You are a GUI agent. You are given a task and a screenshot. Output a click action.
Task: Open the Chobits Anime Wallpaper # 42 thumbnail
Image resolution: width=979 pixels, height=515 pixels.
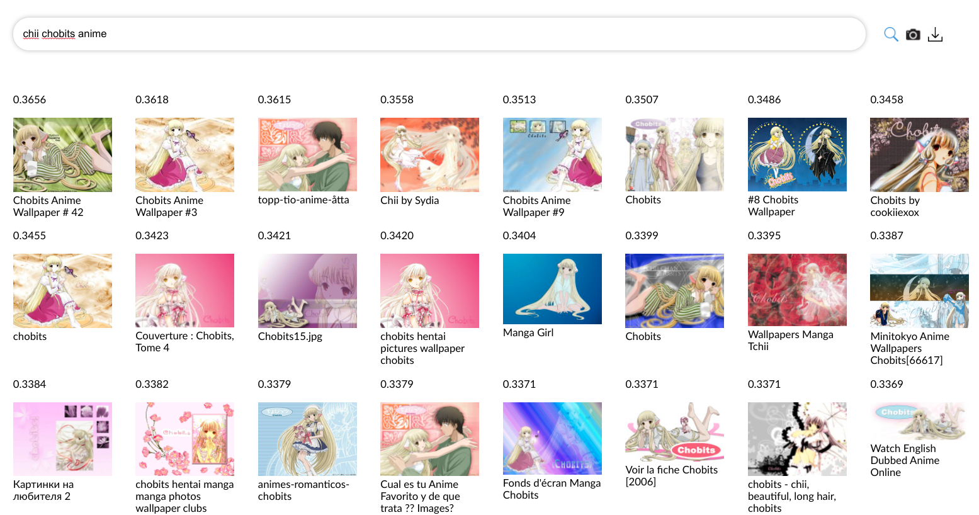[62, 155]
